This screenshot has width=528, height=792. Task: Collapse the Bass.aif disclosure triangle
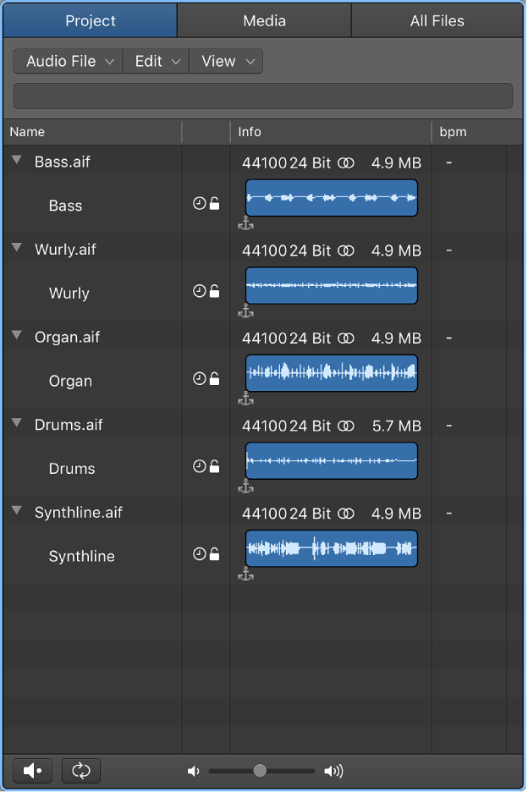click(16, 158)
